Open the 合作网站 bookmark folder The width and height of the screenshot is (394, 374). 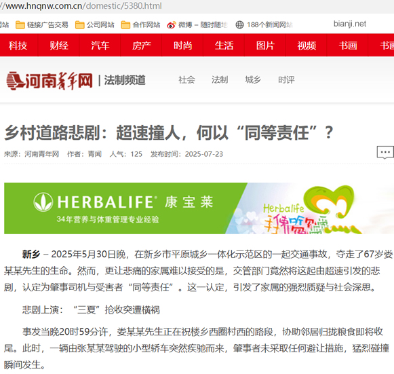pyautogui.click(x=141, y=24)
